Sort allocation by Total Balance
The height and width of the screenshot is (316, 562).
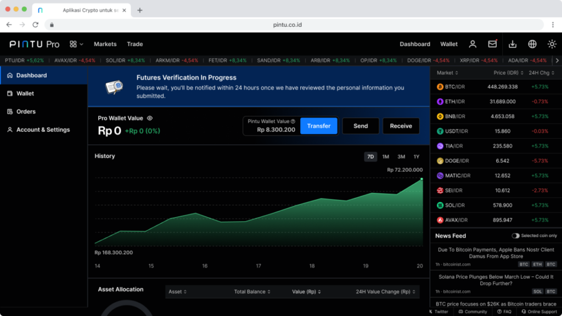[x=252, y=292]
